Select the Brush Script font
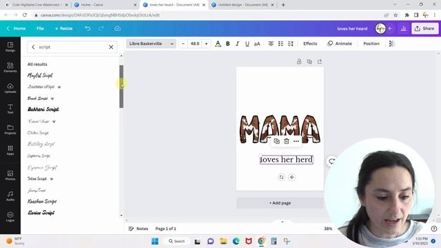This screenshot has height=248, width=441. [x=38, y=99]
